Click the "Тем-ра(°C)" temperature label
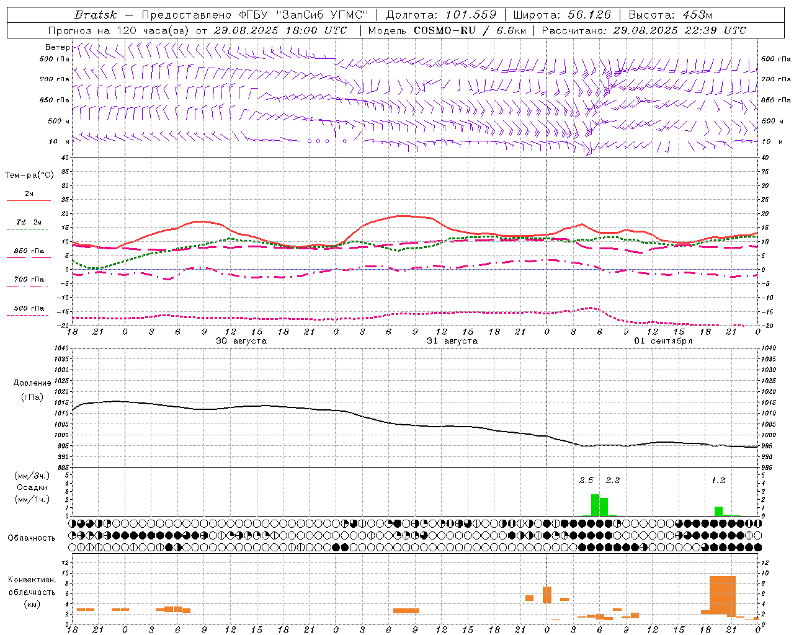 pos(29,175)
